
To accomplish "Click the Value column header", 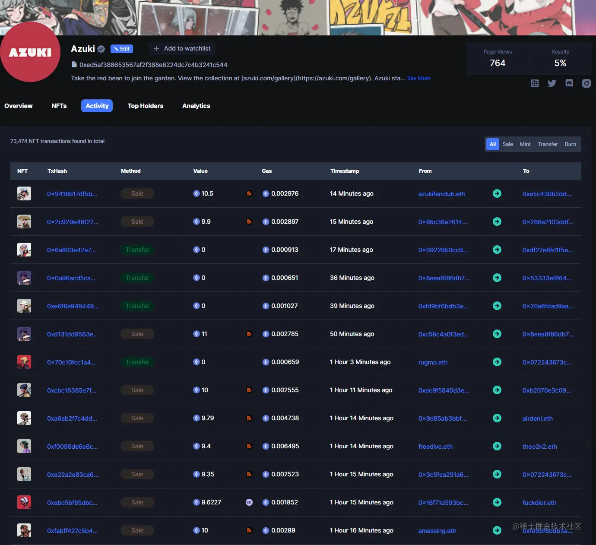I will [x=200, y=171].
